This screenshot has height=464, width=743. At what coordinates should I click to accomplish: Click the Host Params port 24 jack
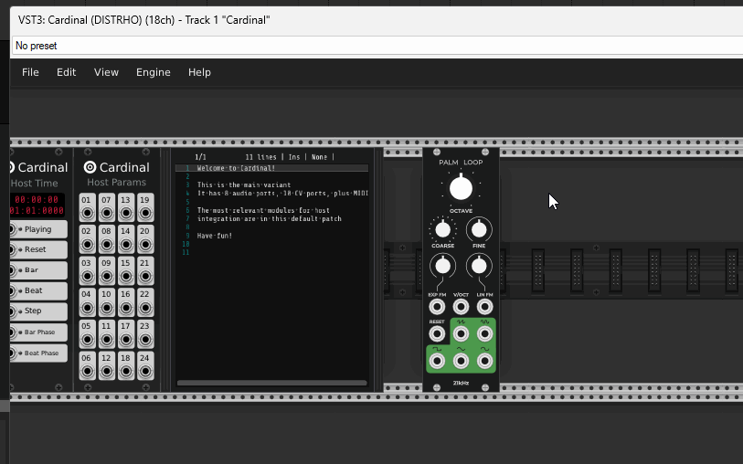click(x=145, y=371)
